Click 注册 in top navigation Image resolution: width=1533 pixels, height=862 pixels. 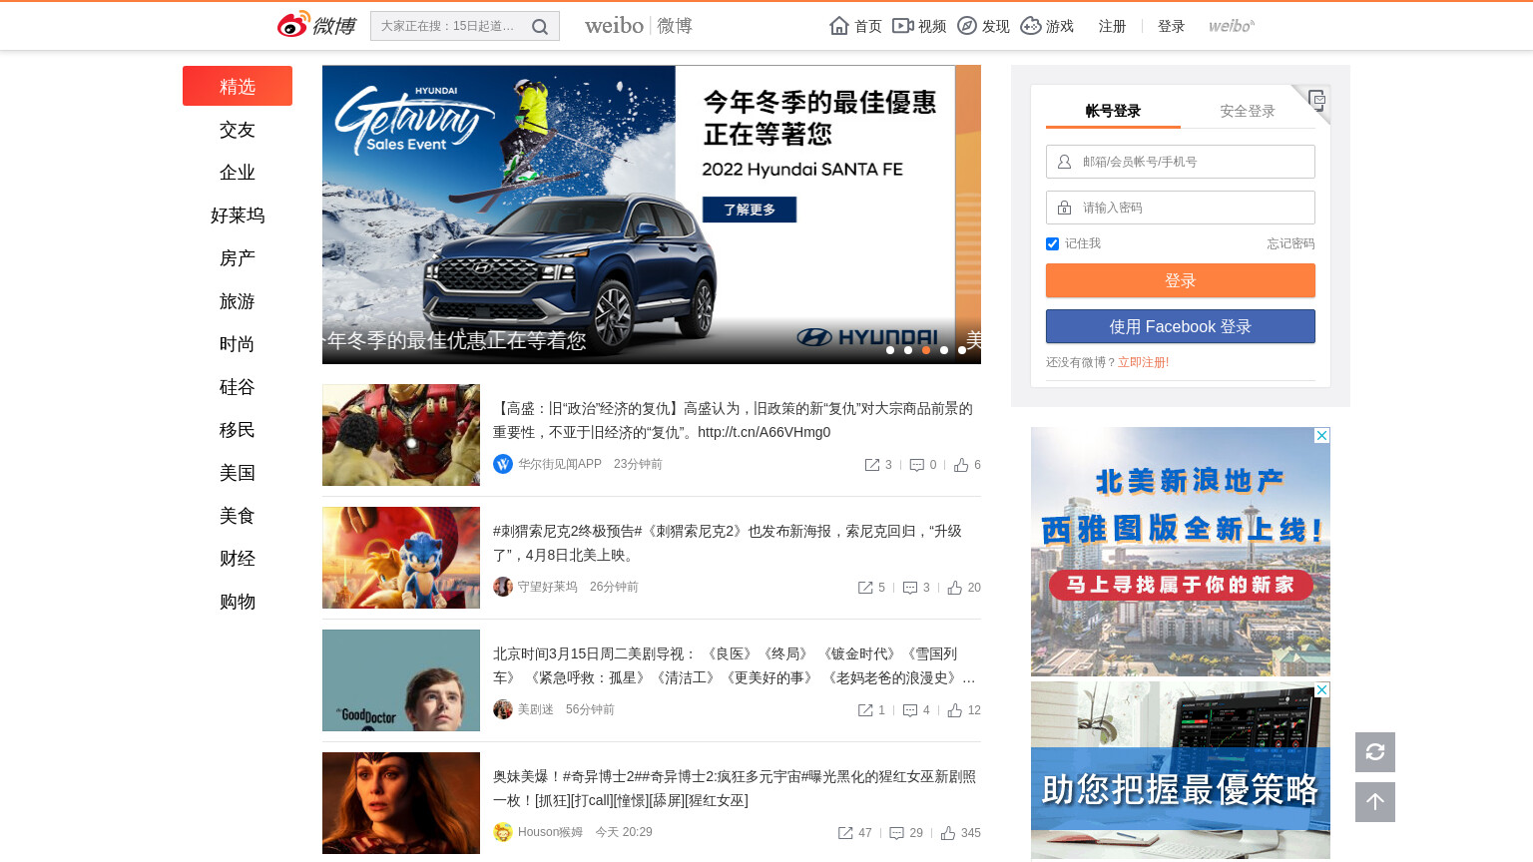[1112, 26]
